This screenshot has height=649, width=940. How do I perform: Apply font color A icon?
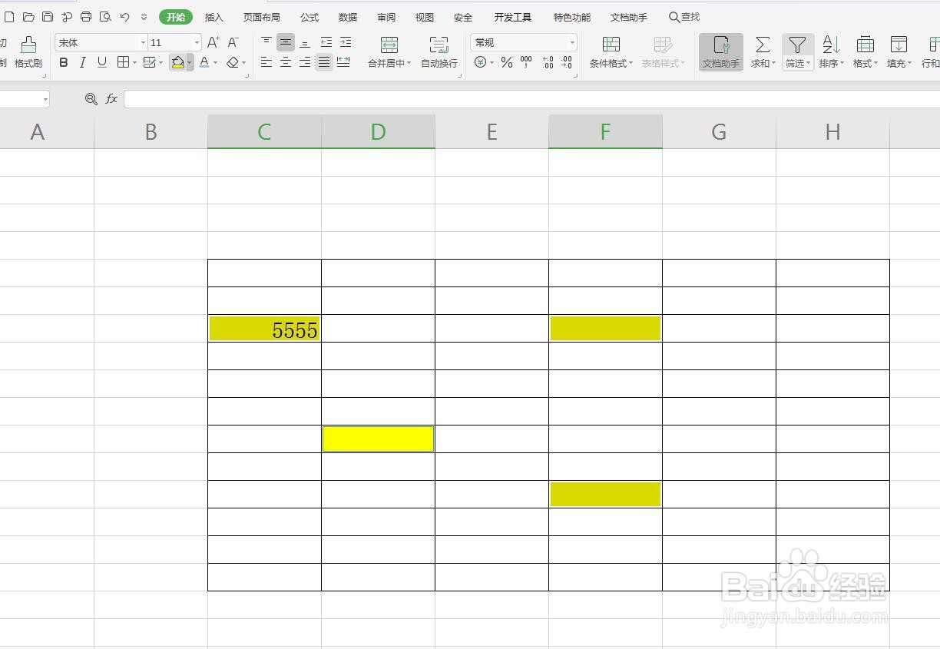pos(204,62)
